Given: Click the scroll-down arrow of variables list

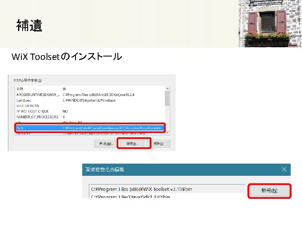Looking at the screenshot, I should click(167, 132).
